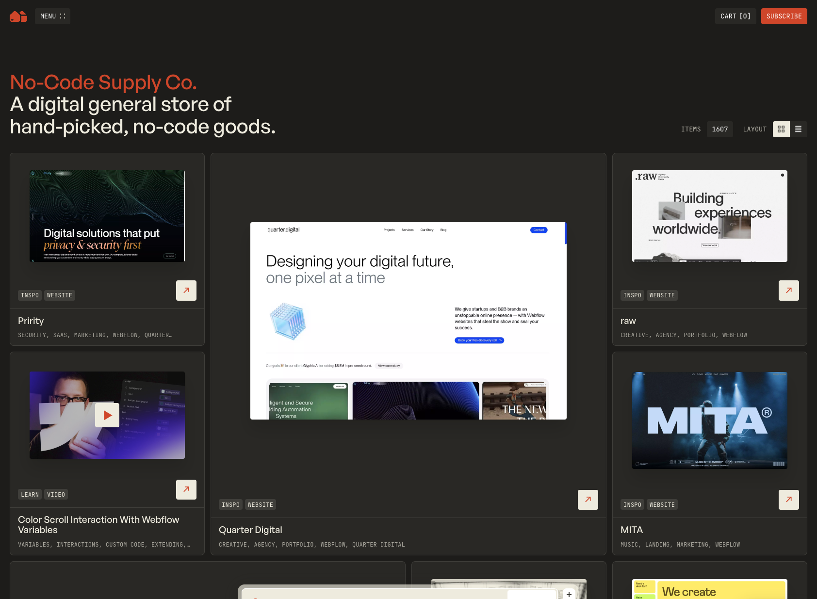Image resolution: width=817 pixels, height=599 pixels.
Task: Open the Pririty item via its arrow icon
Action: pos(186,290)
